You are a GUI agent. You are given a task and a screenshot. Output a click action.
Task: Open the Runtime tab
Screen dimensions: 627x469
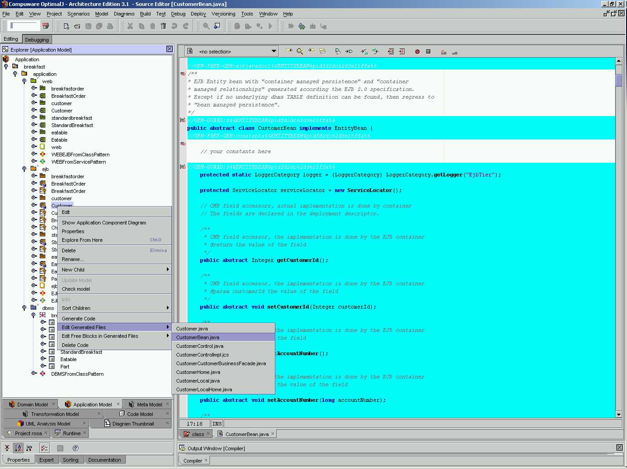70,433
